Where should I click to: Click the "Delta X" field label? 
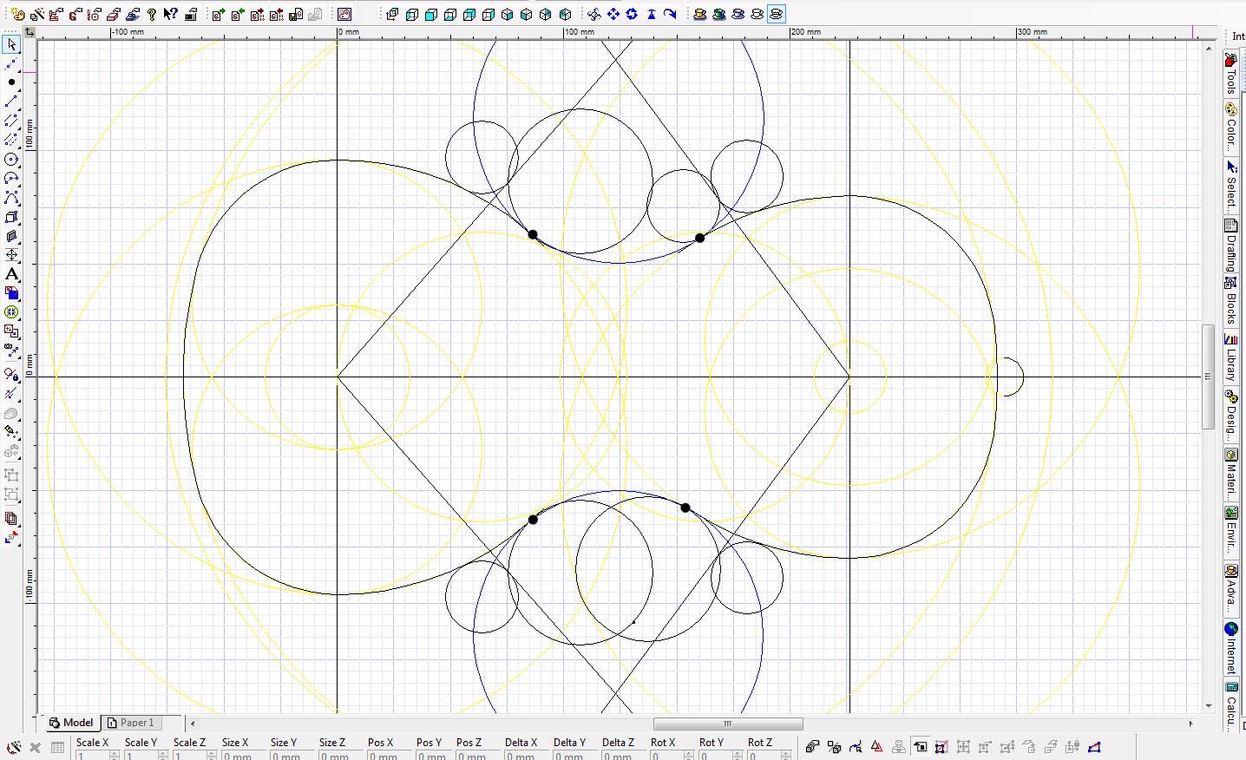pyautogui.click(x=521, y=743)
